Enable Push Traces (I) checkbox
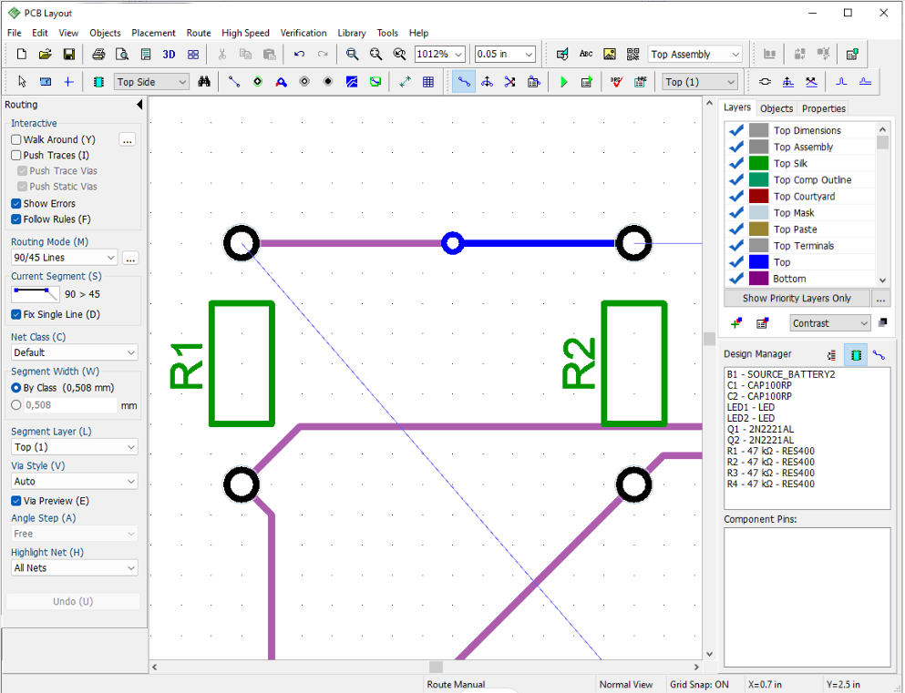This screenshot has height=693, width=905. pyautogui.click(x=16, y=155)
